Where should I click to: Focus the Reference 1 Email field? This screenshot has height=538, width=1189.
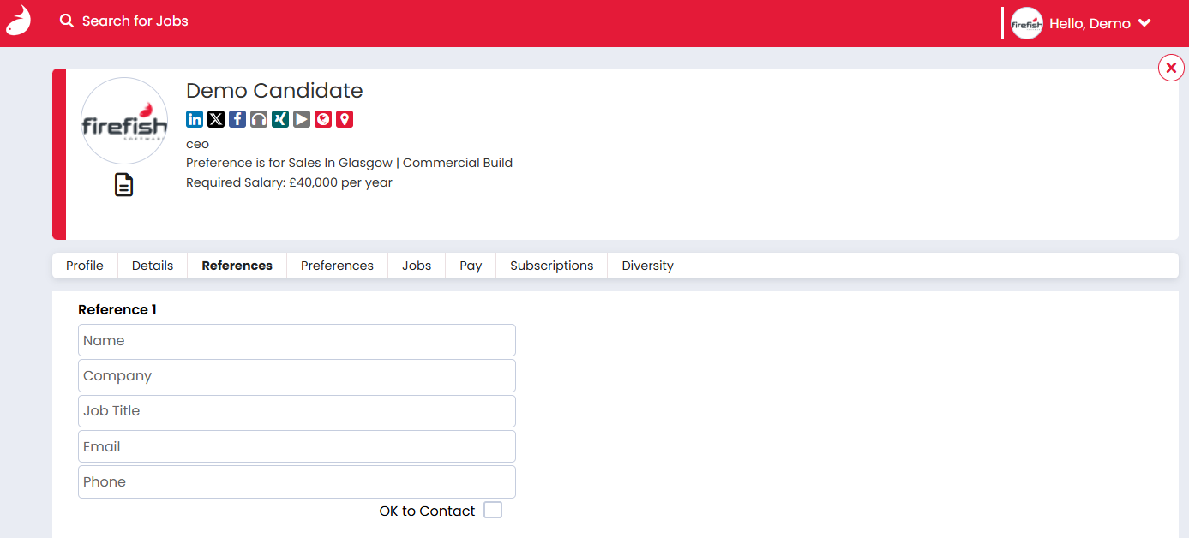tap(297, 446)
